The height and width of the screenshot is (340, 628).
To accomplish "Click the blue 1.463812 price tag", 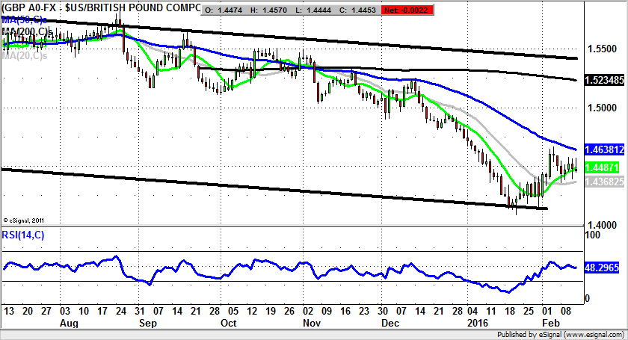I will 603,149.
